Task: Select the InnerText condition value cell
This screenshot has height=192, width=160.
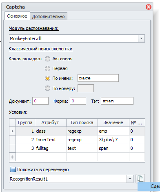Action: (x=113, y=140)
